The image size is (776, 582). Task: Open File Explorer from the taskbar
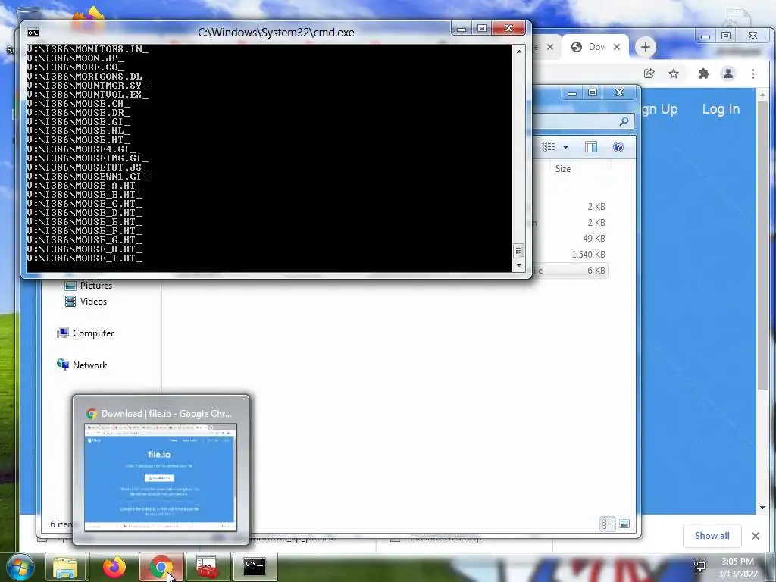pos(65,567)
